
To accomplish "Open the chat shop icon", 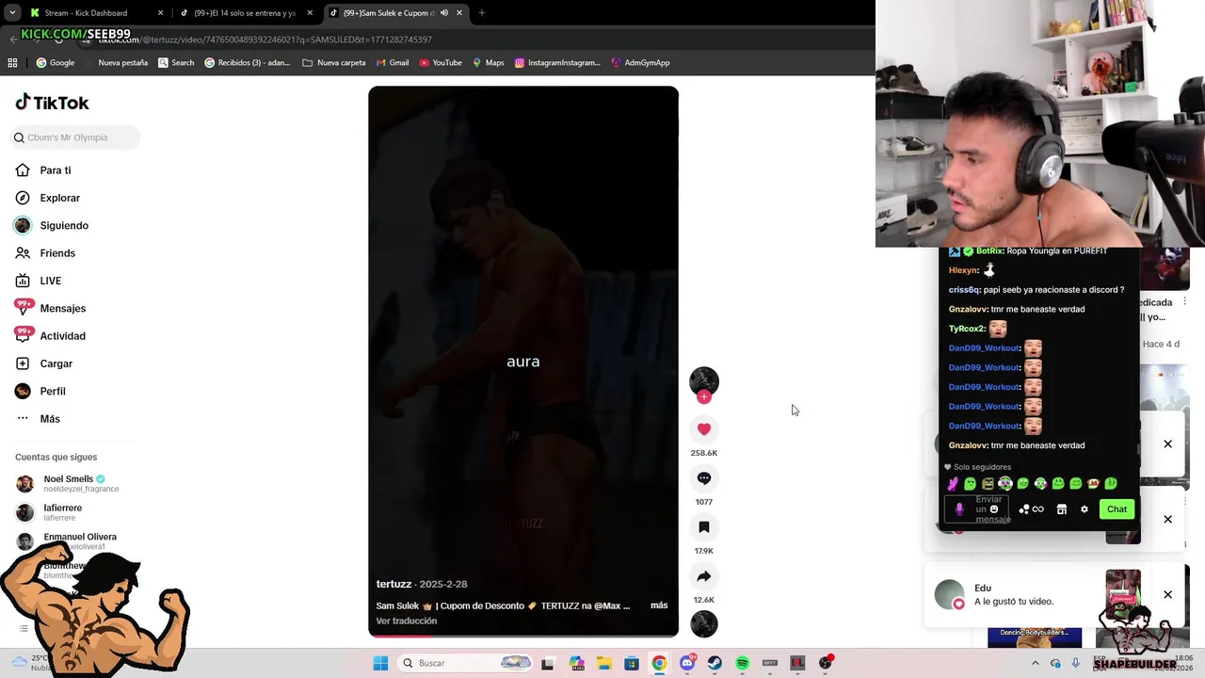I will (1062, 509).
